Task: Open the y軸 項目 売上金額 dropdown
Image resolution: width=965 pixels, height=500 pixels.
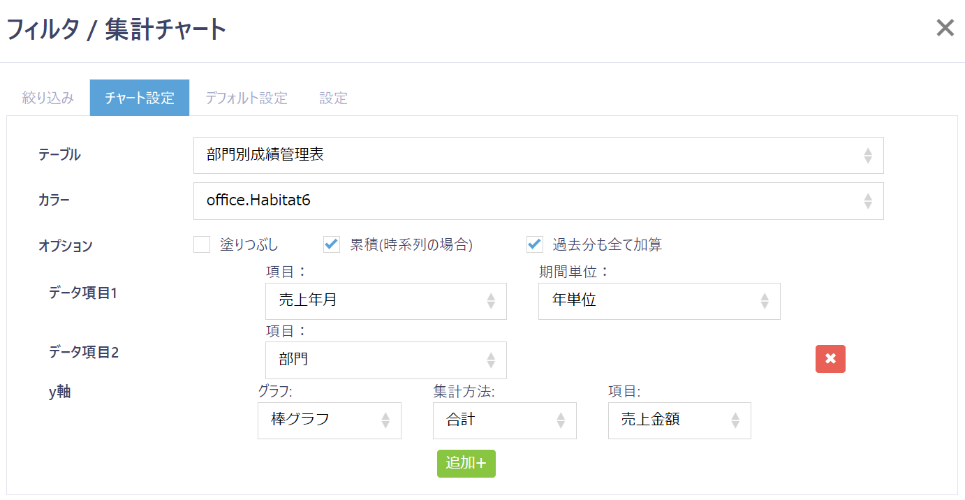Action: [x=679, y=420]
